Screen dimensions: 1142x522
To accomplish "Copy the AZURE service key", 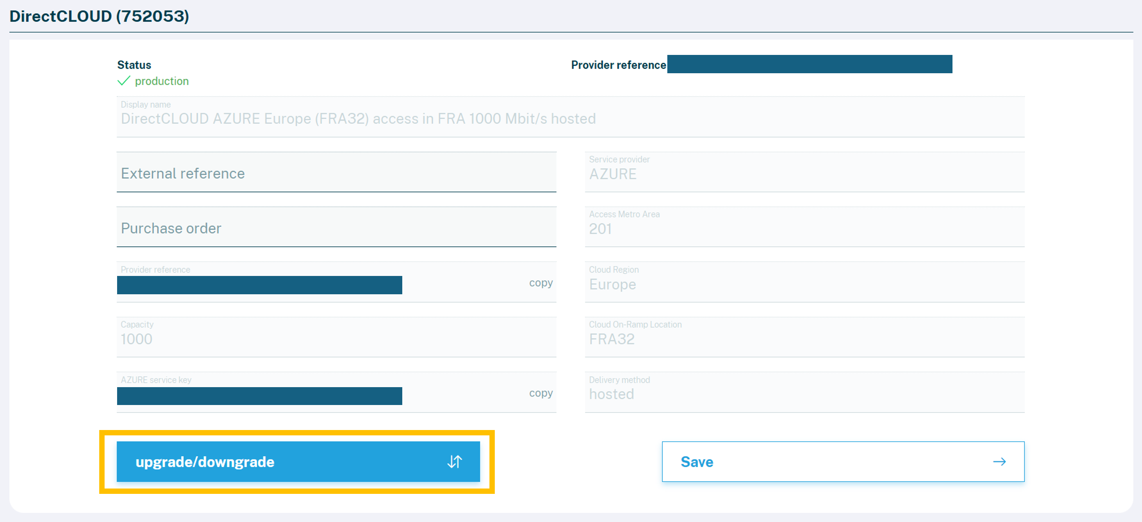I will [541, 393].
